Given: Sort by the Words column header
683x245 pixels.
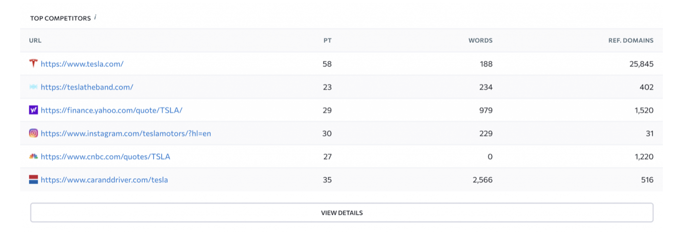Looking at the screenshot, I should click(x=481, y=41).
